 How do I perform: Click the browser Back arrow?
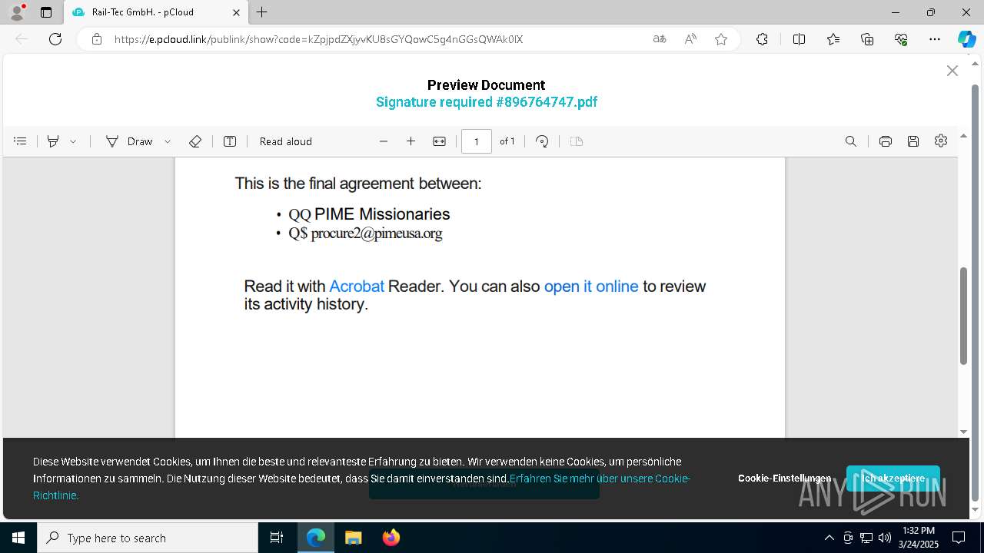point(22,39)
